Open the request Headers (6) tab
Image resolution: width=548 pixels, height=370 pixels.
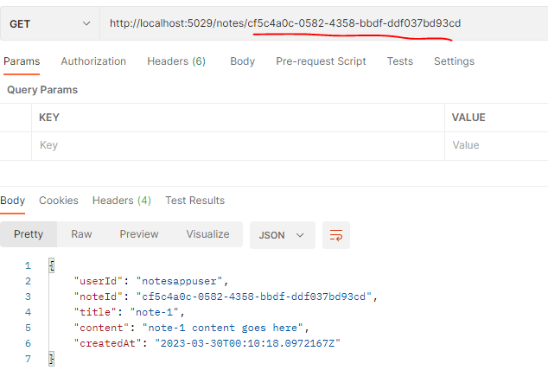pos(176,61)
